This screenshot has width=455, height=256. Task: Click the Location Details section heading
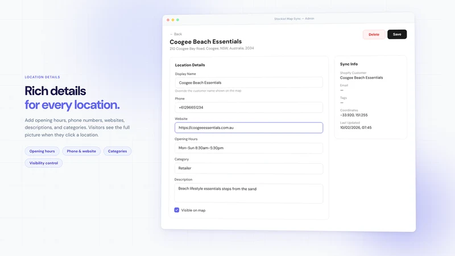(190, 65)
